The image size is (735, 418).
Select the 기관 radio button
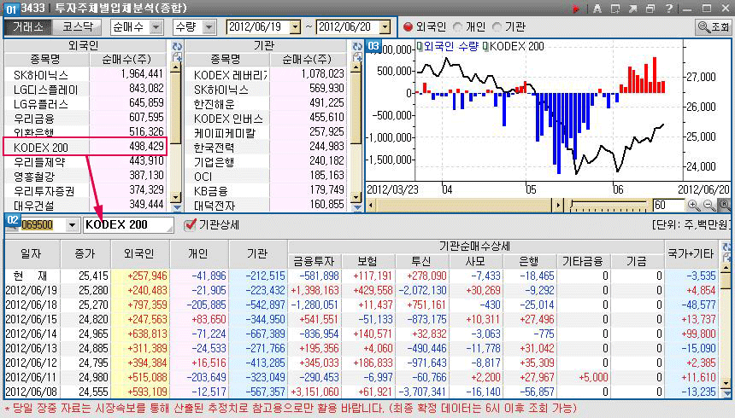click(x=497, y=26)
